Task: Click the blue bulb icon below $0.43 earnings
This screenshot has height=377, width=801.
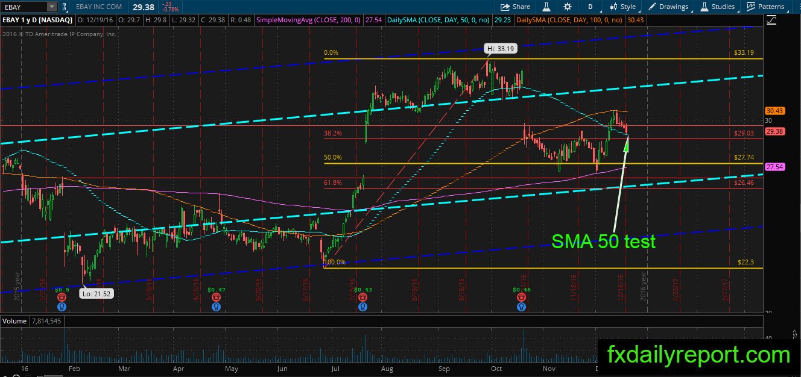Action: [362, 307]
